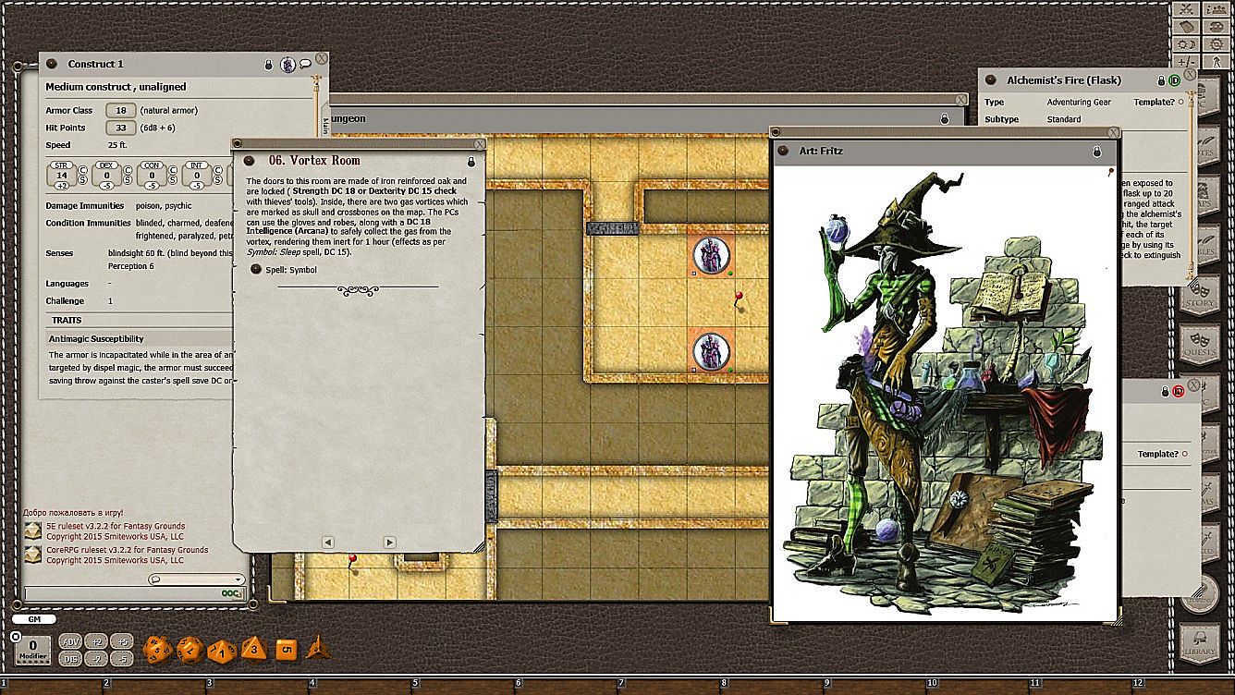
Task: Click the Construct 1 token portrait icon
Action: point(287,65)
